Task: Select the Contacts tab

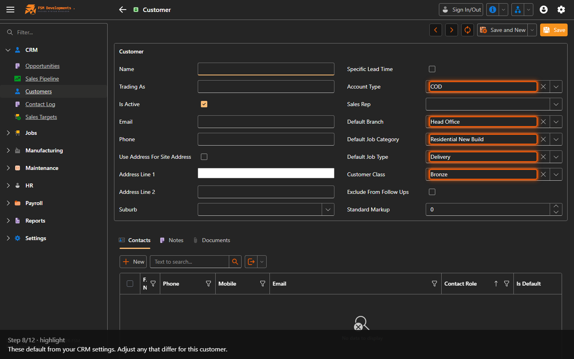Action: pos(135,240)
